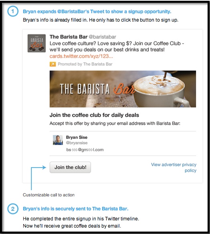This screenshot has width=210, height=234.
Task: Open the cards.twitter.com/xyz/123 link
Action: [x=81, y=56]
